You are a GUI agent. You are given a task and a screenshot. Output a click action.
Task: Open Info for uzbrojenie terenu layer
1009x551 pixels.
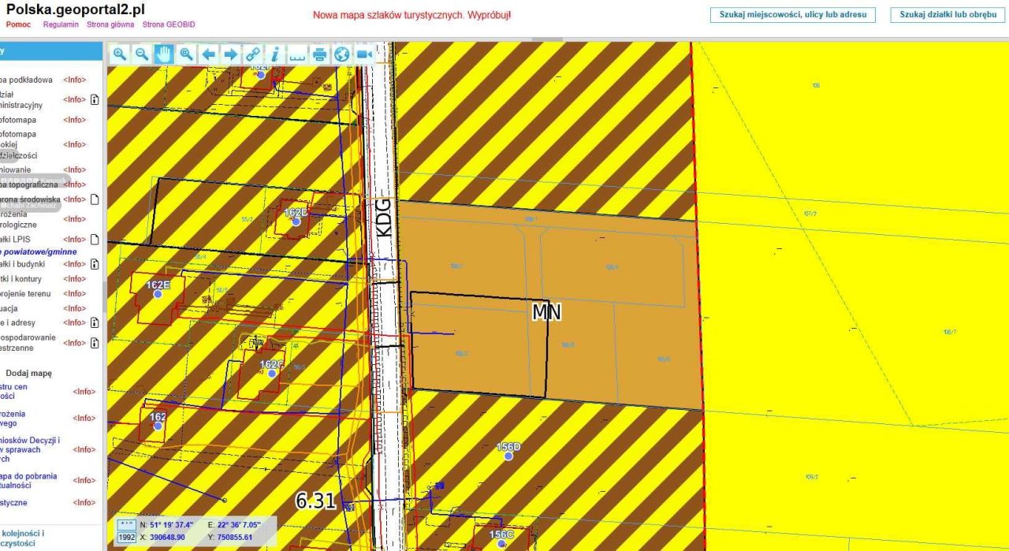pos(74,294)
